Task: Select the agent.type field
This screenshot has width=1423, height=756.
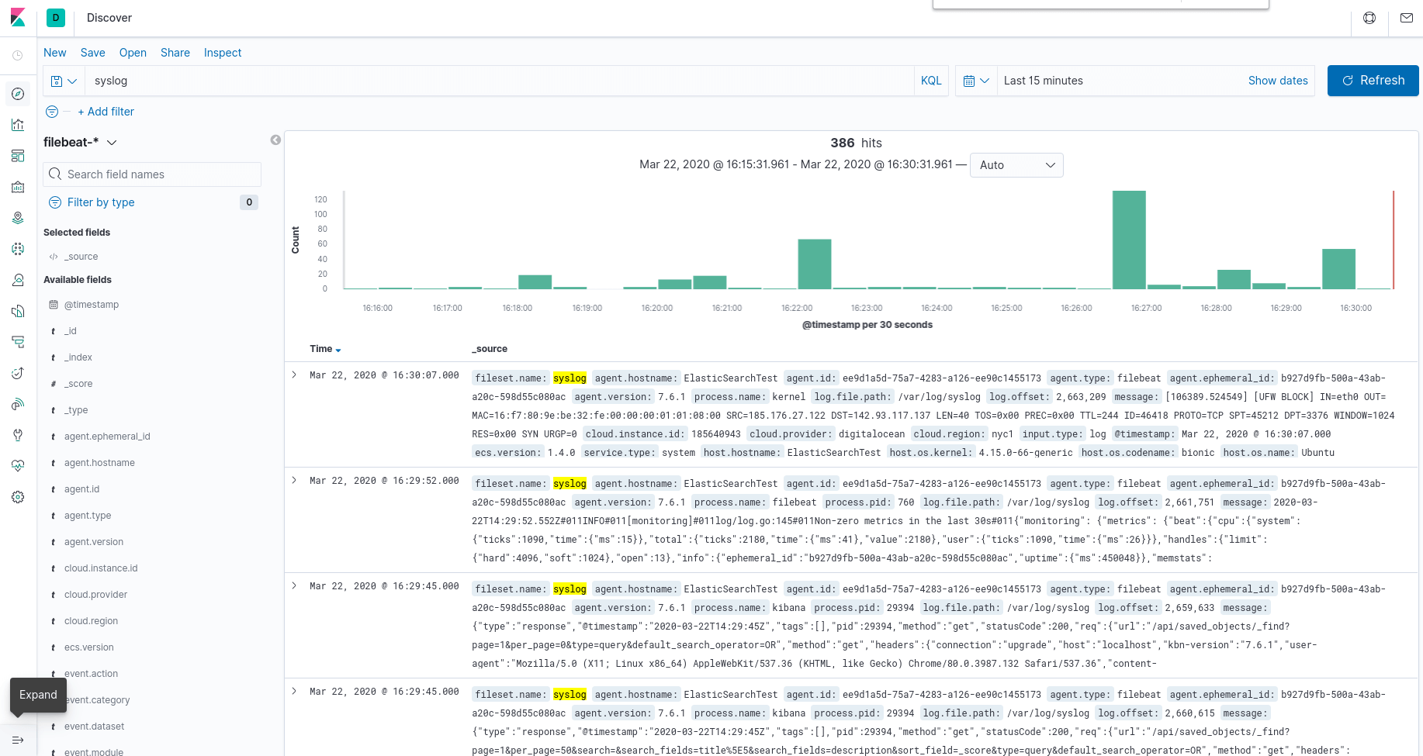Action: [88, 516]
